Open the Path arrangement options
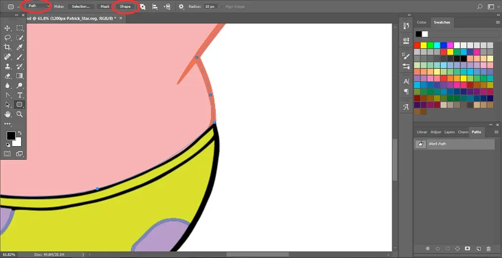The image size is (502, 258). pyautogui.click(x=167, y=7)
